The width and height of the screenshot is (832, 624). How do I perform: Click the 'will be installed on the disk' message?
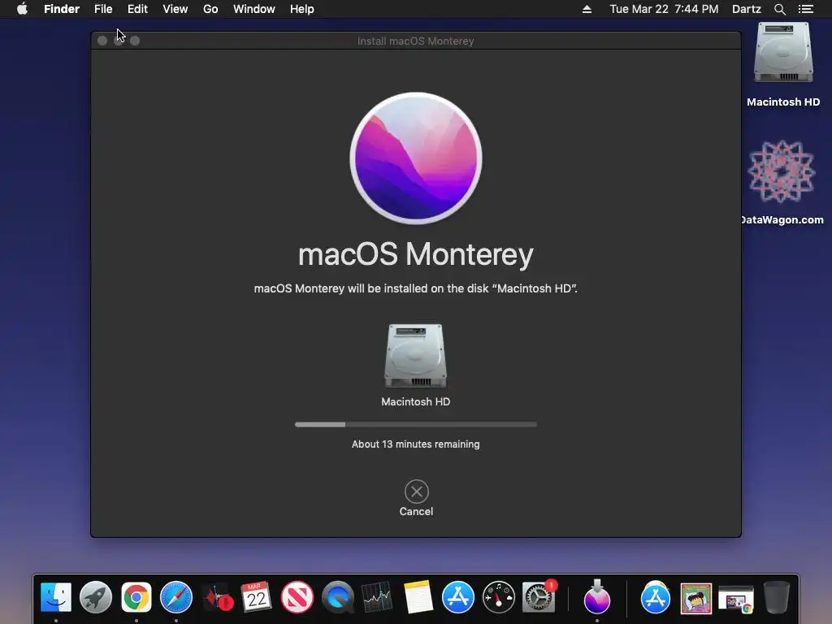(x=416, y=288)
